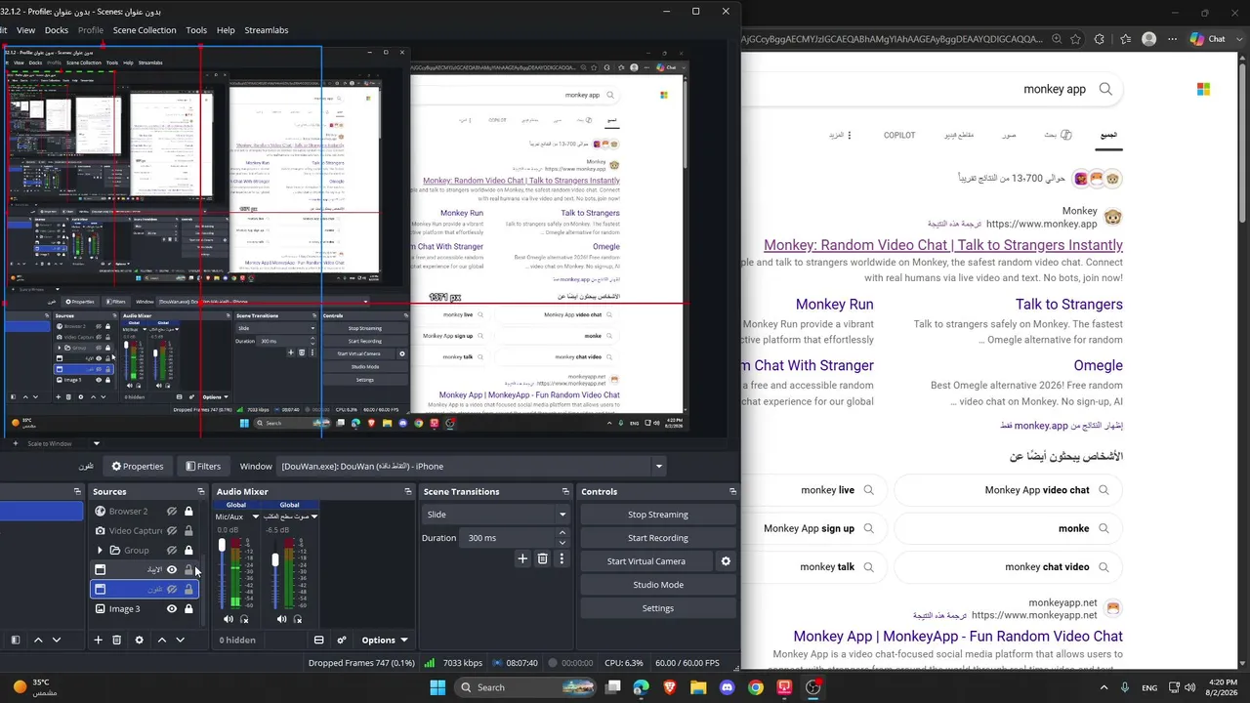This screenshot has width=1250, height=703.
Task: Open the Scene Collection menu
Action: pyautogui.click(x=145, y=30)
